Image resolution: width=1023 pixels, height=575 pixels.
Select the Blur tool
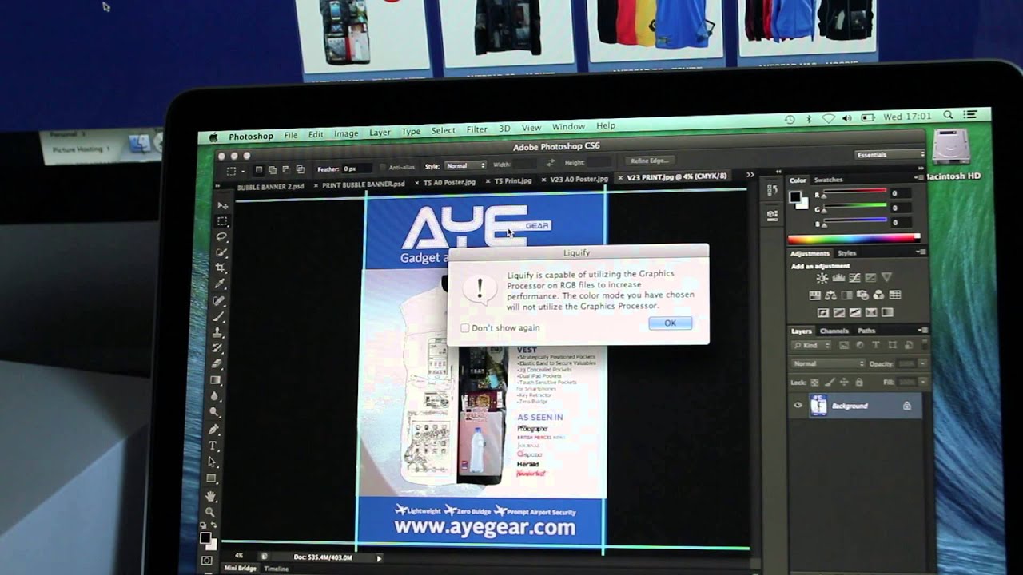[x=214, y=396]
